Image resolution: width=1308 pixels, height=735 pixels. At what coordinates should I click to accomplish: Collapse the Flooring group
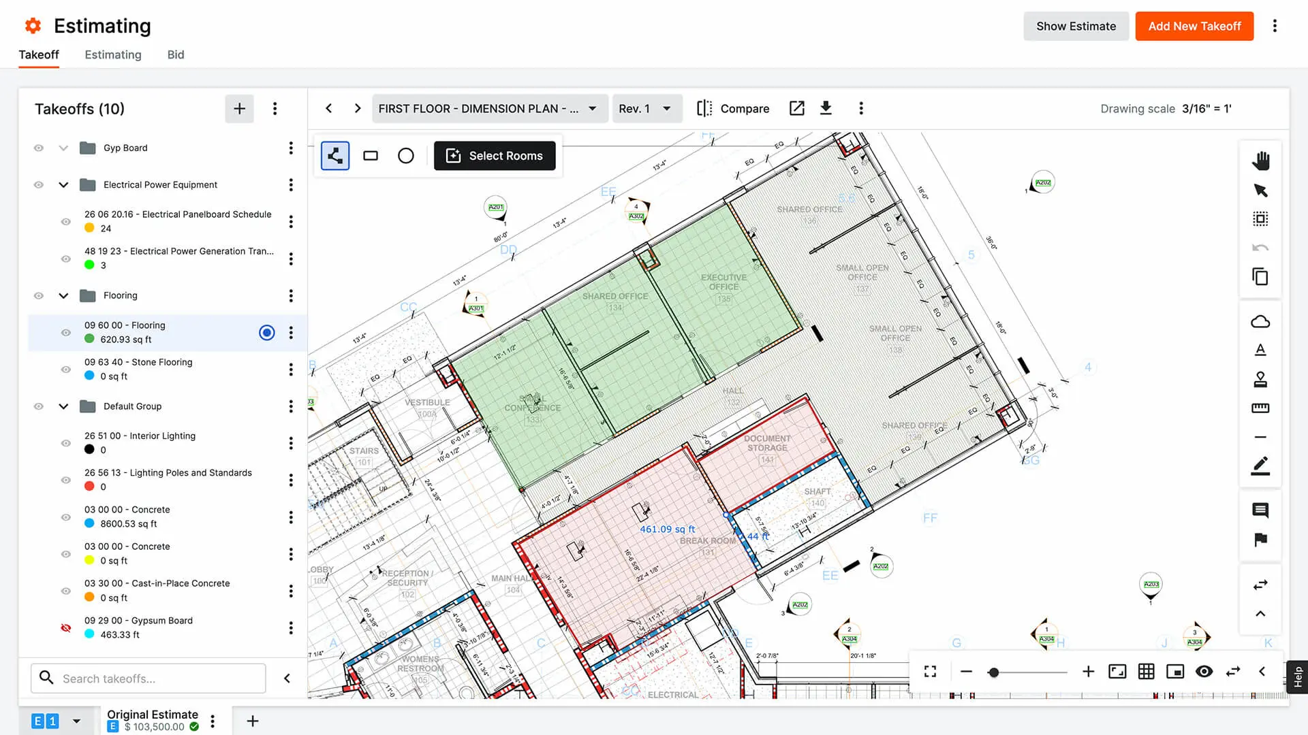(63, 295)
